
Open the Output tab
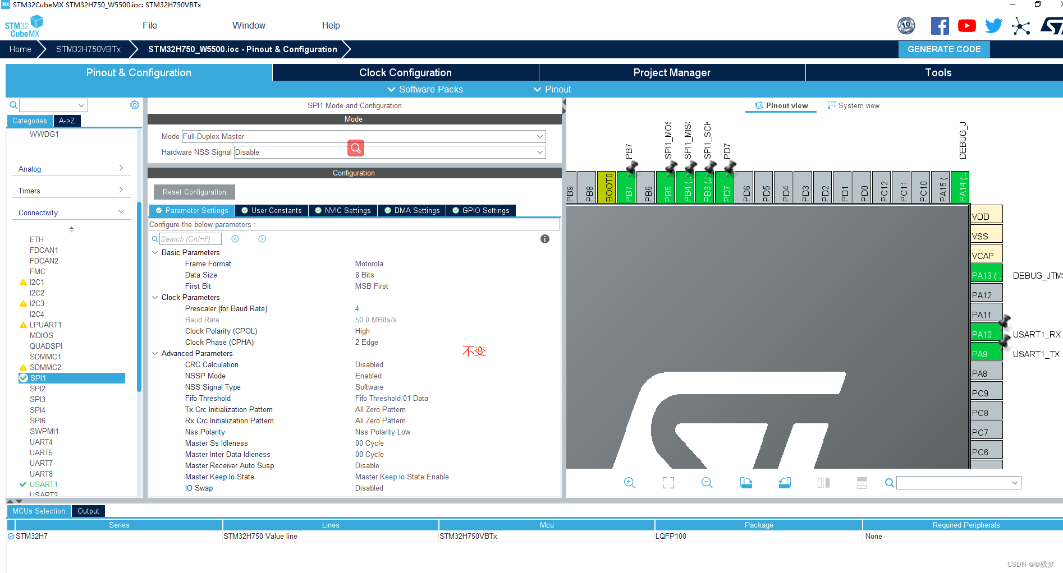88,511
